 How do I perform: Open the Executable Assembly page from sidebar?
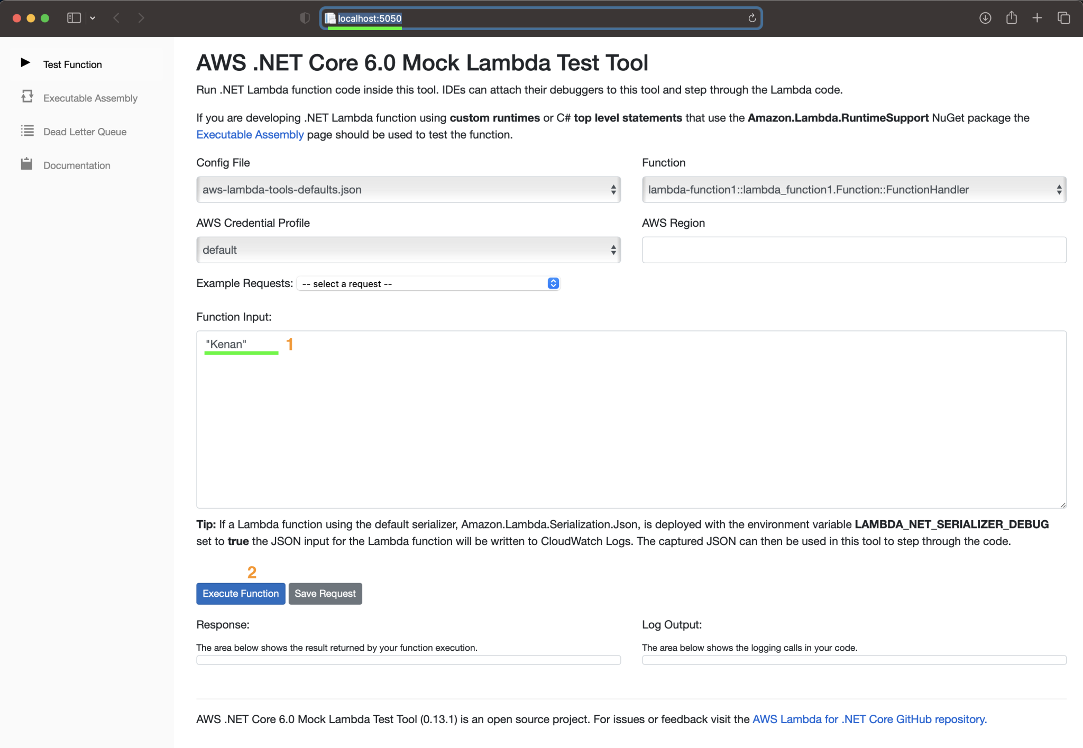coord(90,98)
